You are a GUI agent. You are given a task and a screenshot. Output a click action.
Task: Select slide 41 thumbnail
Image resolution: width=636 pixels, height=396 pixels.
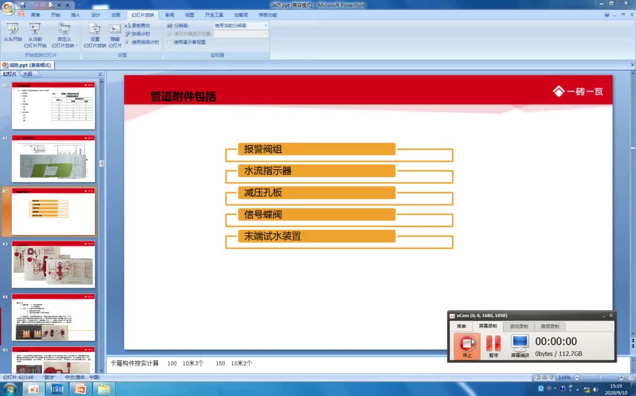(x=53, y=159)
